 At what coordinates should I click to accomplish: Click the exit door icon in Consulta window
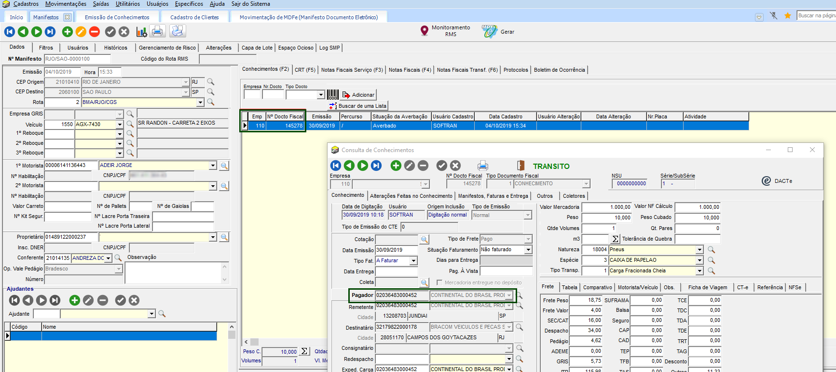pyautogui.click(x=521, y=166)
